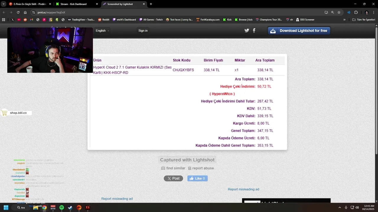Select Screenshot by Lightshot tab
This screenshot has width=378, height=212.
point(124,4)
